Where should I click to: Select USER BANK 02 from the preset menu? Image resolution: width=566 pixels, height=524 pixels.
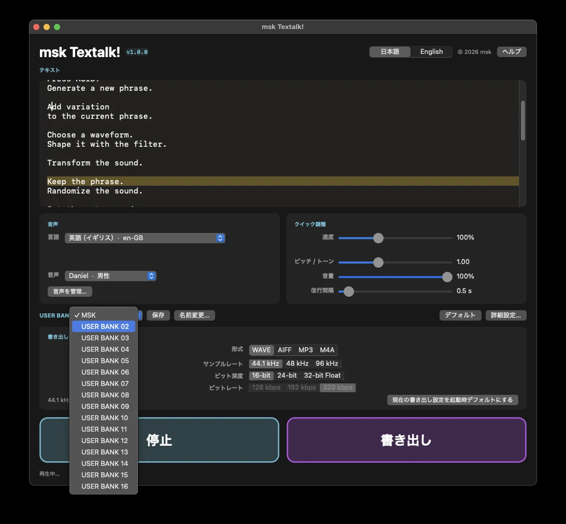pos(104,326)
